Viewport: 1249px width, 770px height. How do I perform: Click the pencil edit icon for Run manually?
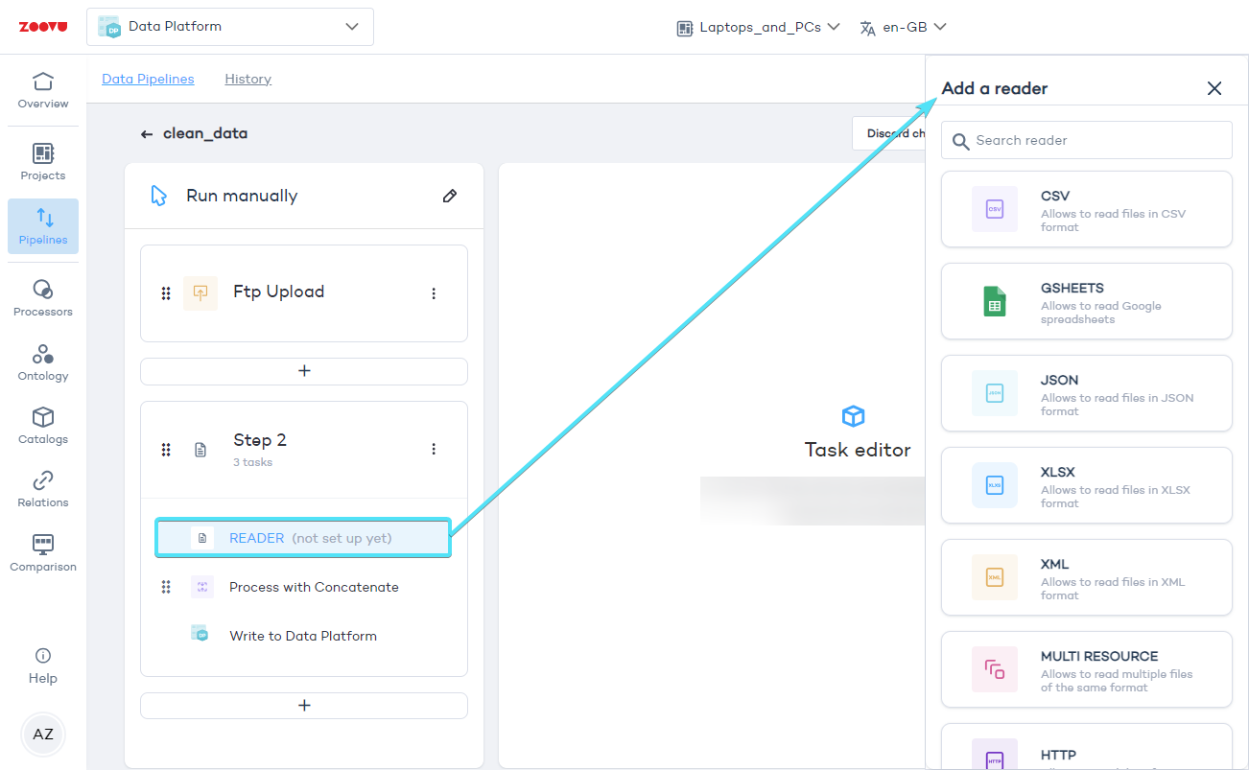[449, 196]
